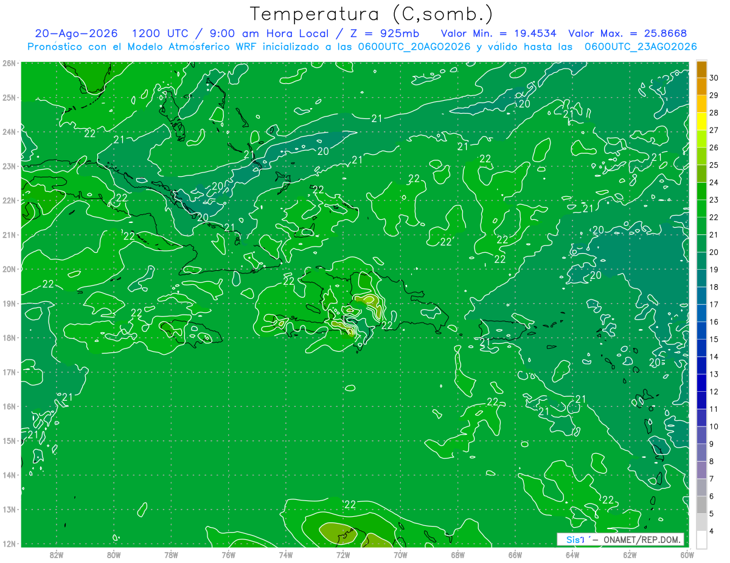Screen dimensions: 730x563
Task: Click the 16N latitude axis label
Action: pyautogui.click(x=9, y=406)
